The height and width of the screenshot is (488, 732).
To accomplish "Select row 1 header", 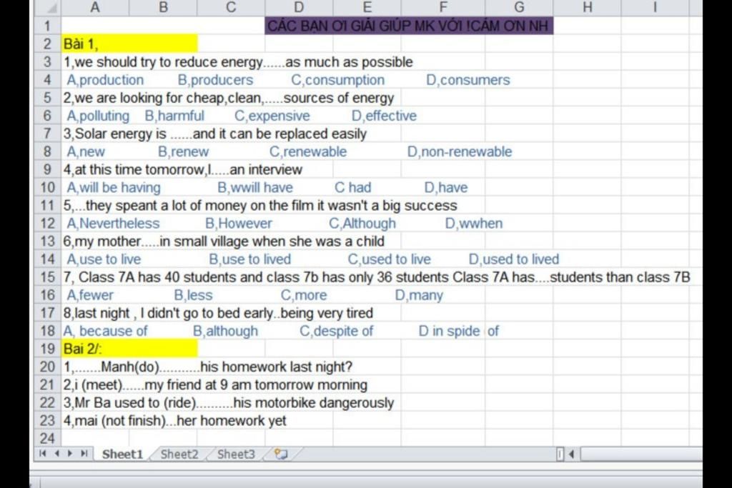I will coord(48,26).
